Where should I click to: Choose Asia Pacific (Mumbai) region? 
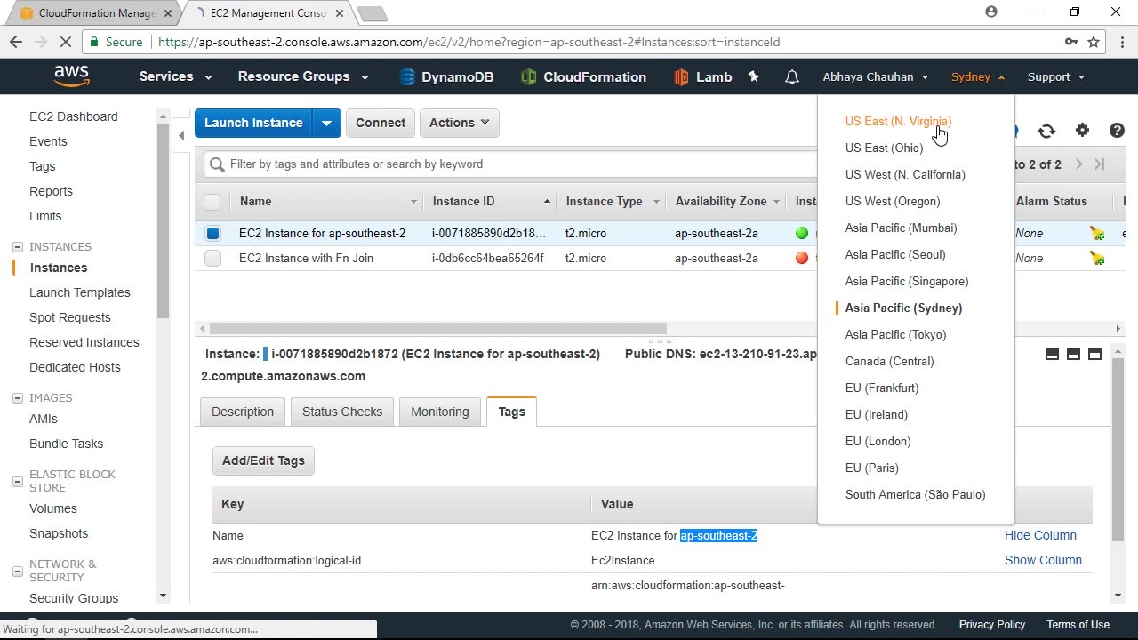click(x=901, y=228)
